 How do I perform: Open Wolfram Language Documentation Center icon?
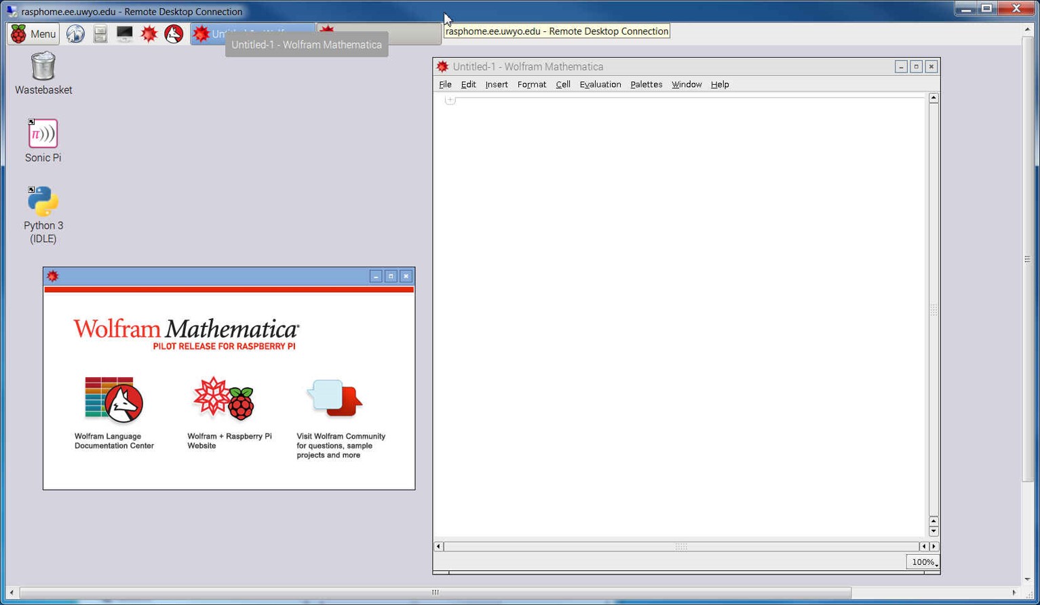coord(114,399)
